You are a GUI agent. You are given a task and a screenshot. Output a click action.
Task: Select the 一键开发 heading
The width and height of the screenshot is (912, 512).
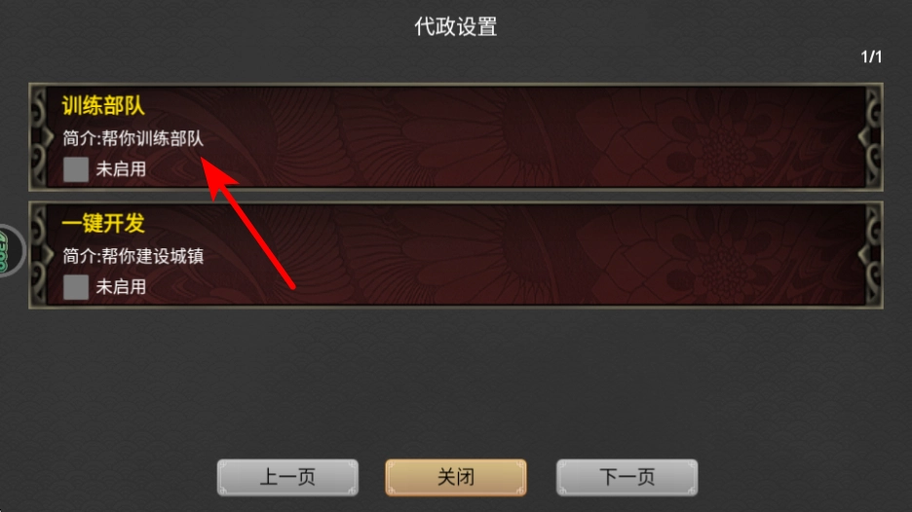103,223
